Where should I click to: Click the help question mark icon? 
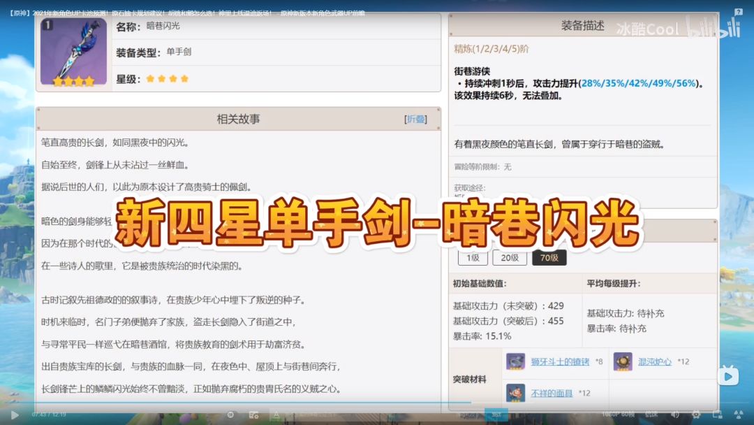[739, 12]
